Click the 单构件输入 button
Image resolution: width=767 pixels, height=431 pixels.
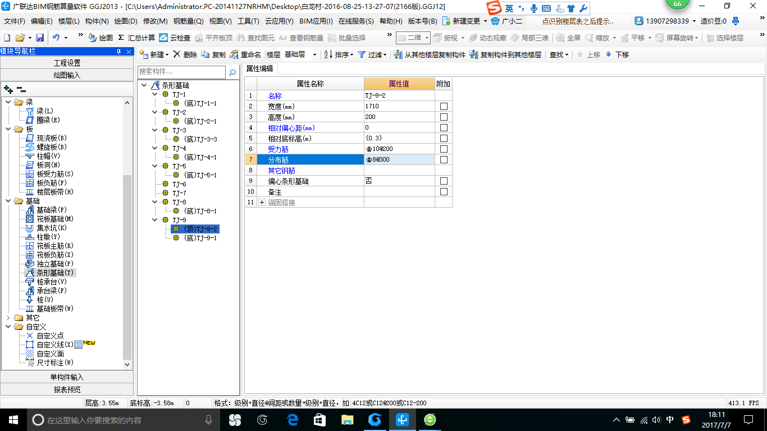click(67, 377)
